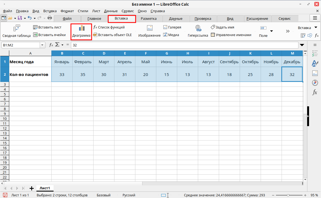The image size is (321, 198).
Task: Adjust the zoom slider in the status bar
Action: [x=288, y=195]
